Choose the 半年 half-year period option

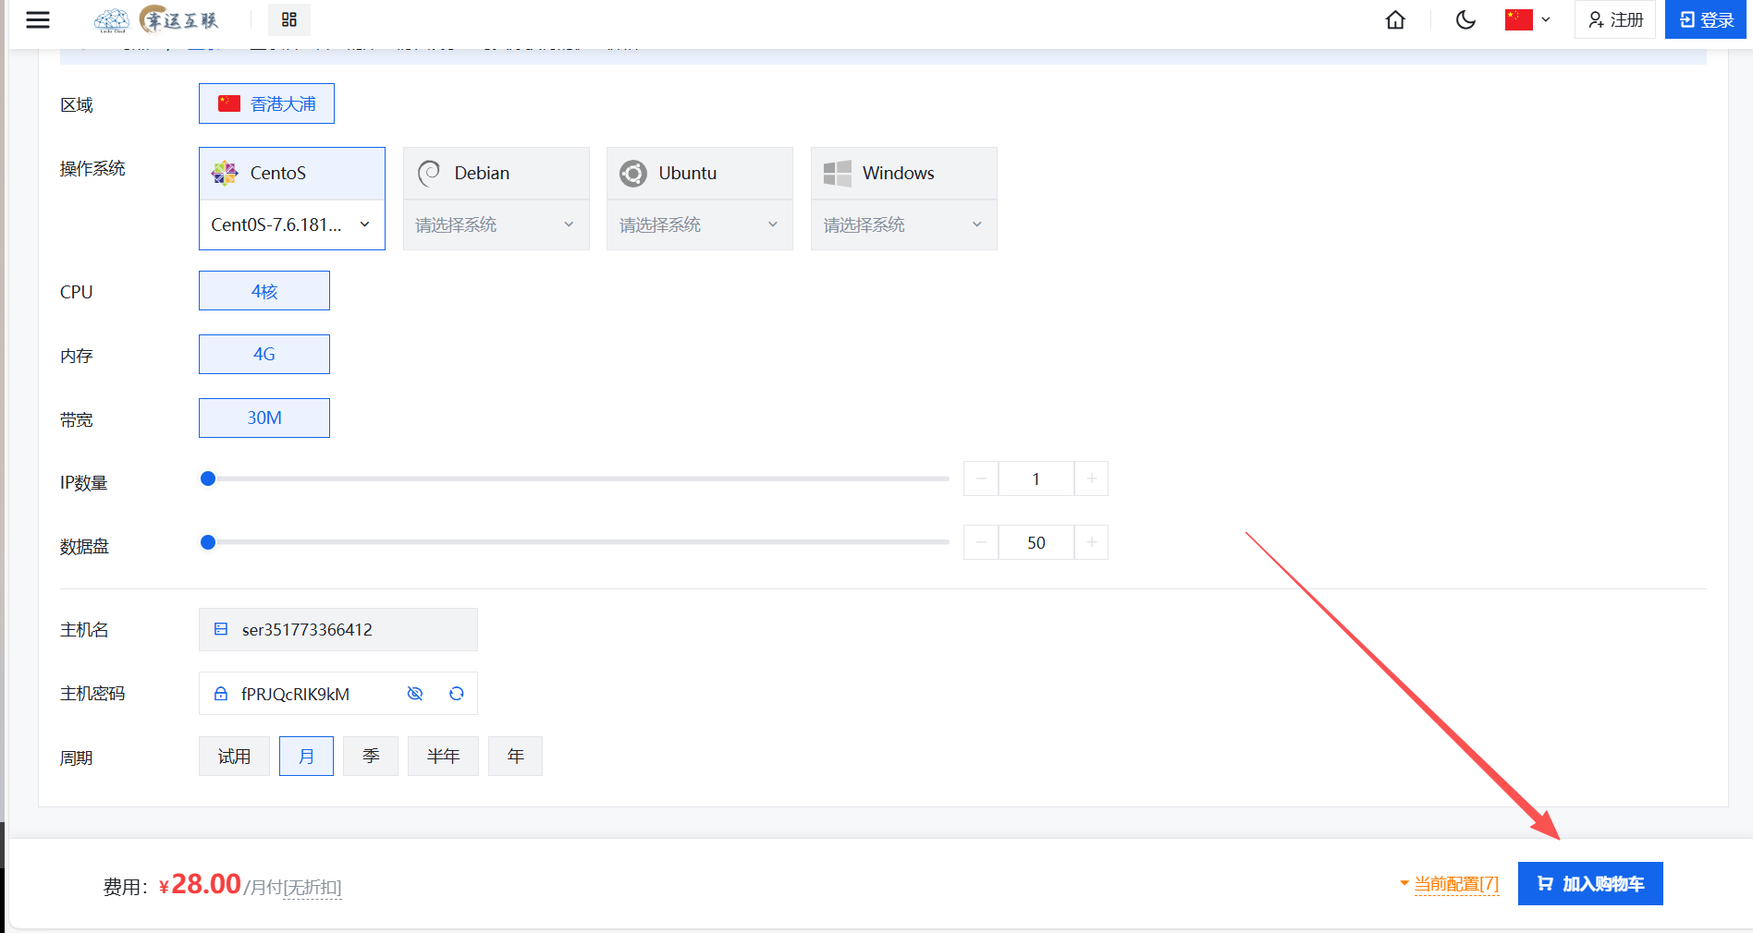click(443, 757)
